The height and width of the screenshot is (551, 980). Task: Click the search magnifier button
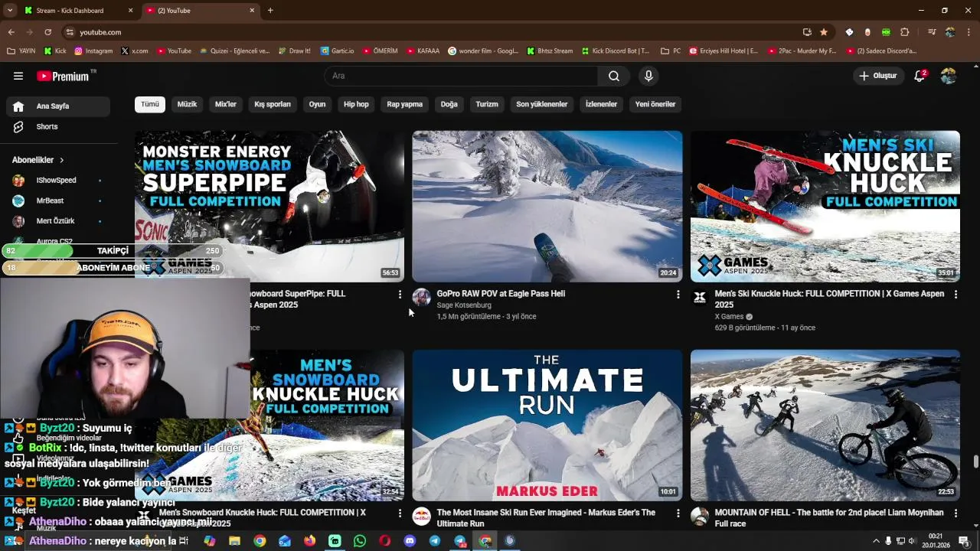click(614, 76)
